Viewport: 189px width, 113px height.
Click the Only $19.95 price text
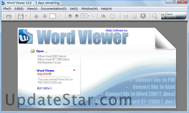[x=44, y=74]
